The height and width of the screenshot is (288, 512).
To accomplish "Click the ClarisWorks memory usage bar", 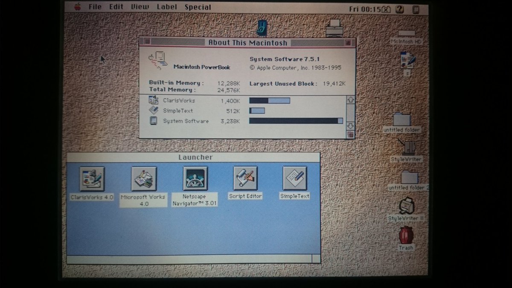I will (x=270, y=101).
